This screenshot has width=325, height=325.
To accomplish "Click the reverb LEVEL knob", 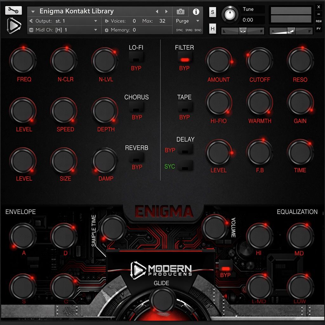I will click(x=23, y=161).
